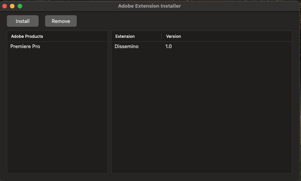
Task: Sort by the Version column header
Action: pos(173,36)
